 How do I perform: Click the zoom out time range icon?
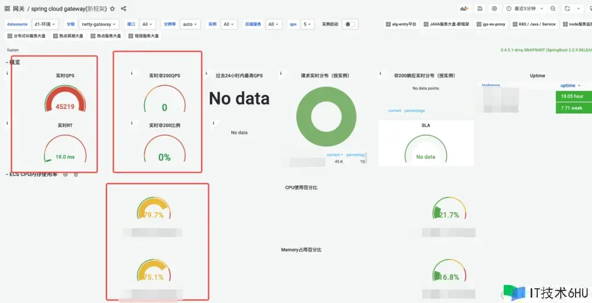(552, 9)
